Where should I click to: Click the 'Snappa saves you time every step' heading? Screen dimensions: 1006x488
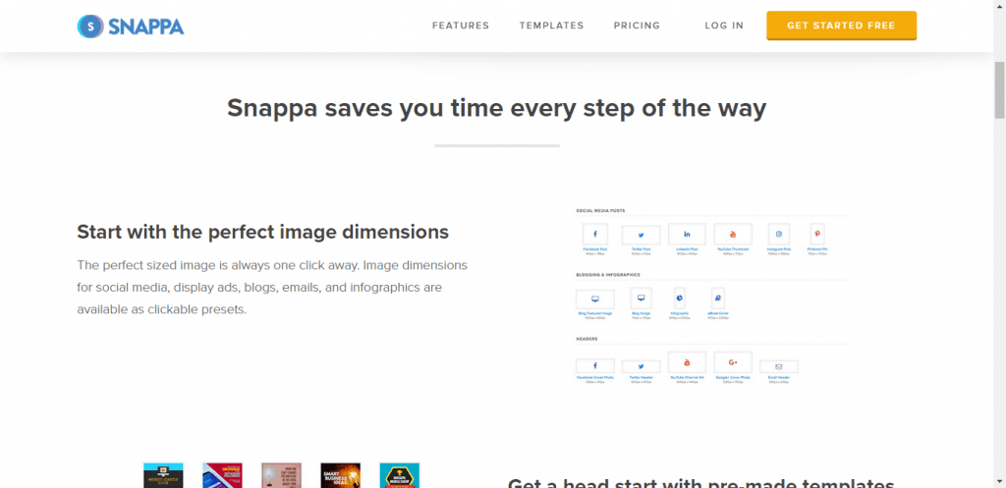496,108
